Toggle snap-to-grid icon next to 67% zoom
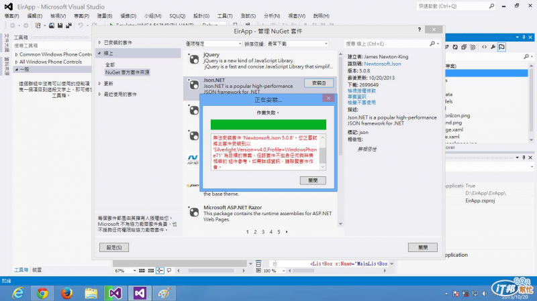 click(150, 271)
